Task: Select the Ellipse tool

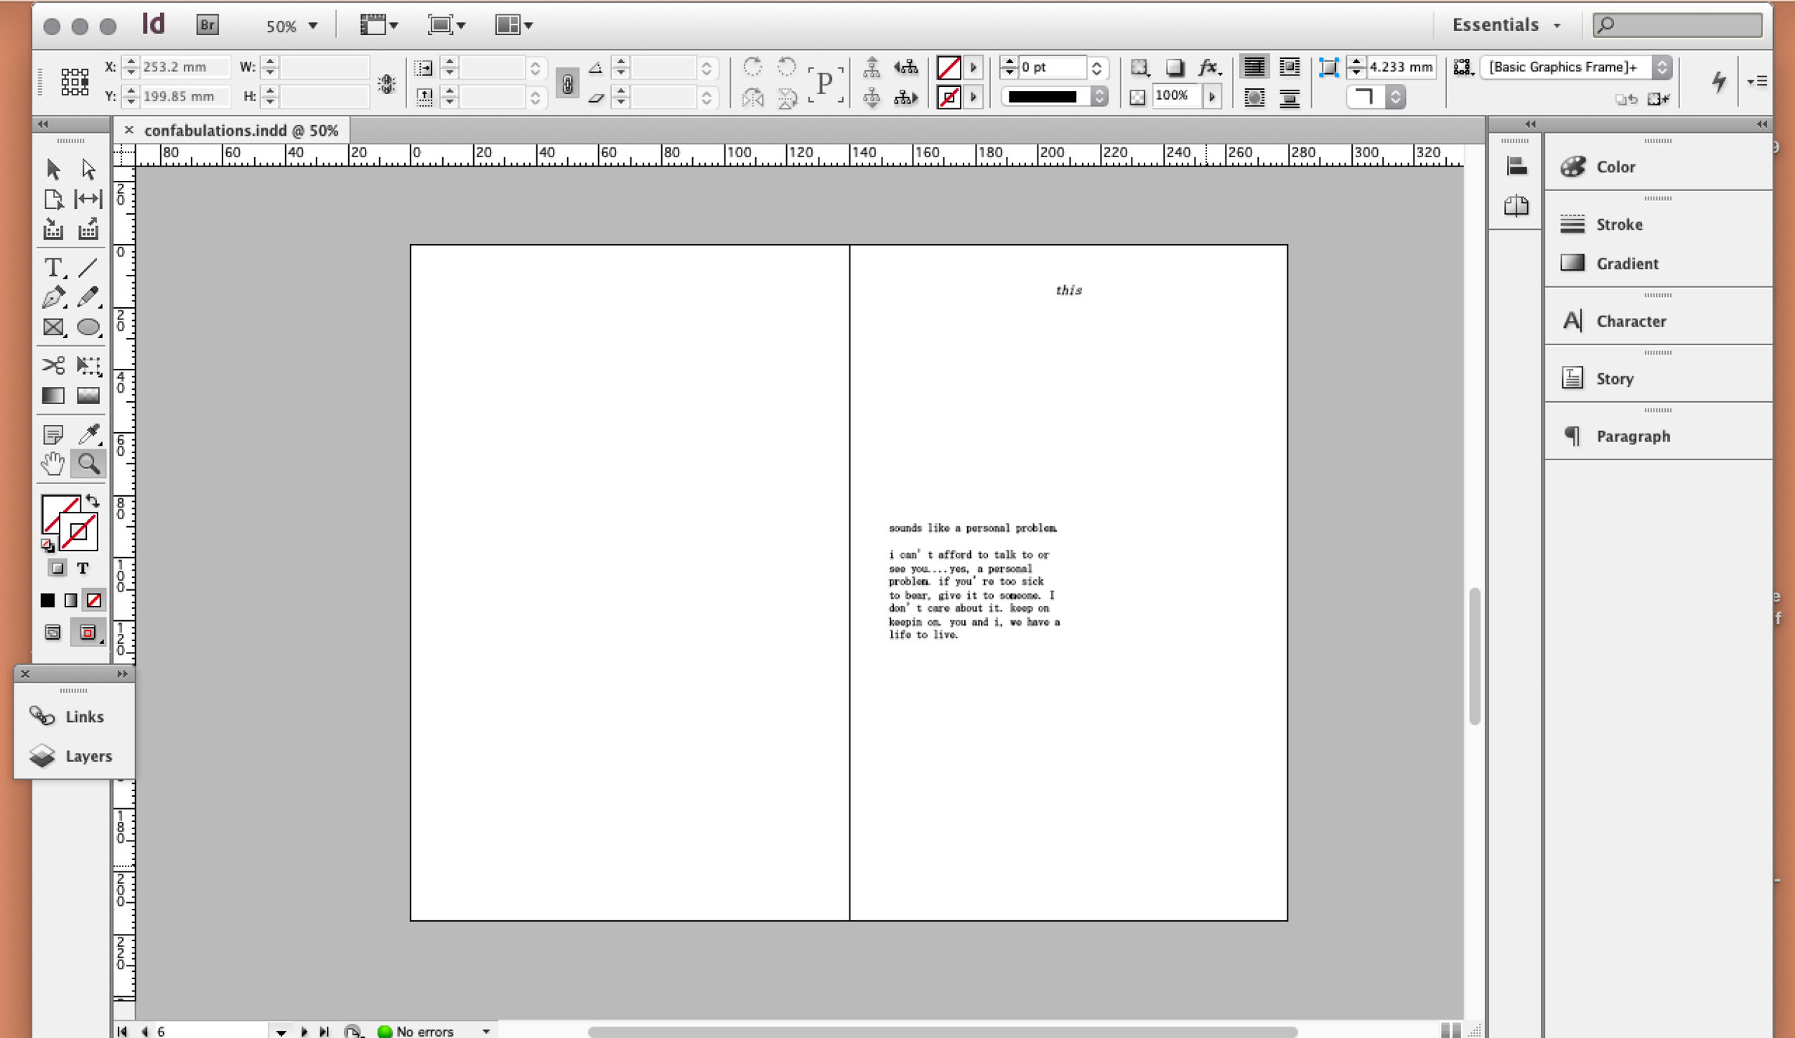Action: (88, 327)
